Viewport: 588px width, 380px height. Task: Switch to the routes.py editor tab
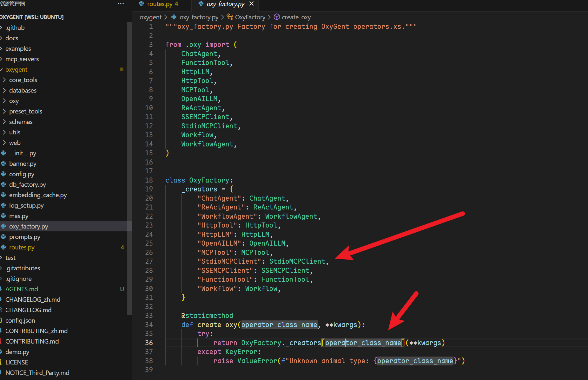(160, 4)
